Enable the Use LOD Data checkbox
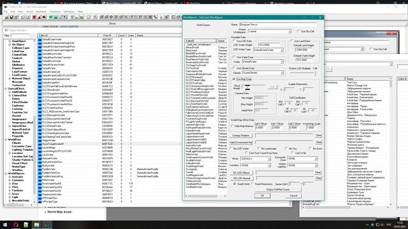This screenshot has height=229, width=408. coord(234,41)
